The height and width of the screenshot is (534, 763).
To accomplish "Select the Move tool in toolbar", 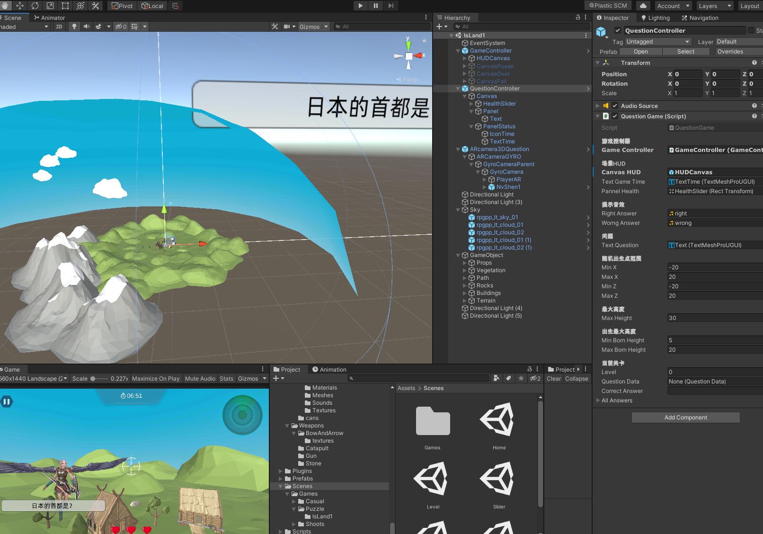I will click(20, 6).
